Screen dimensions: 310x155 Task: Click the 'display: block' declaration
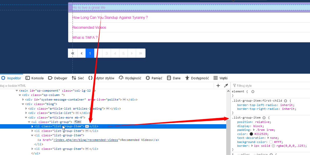point(250,126)
